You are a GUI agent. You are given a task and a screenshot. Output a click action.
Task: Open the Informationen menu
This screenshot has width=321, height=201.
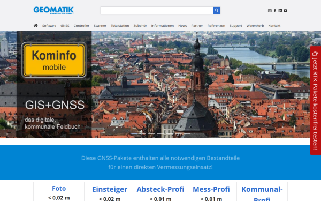coord(163,26)
